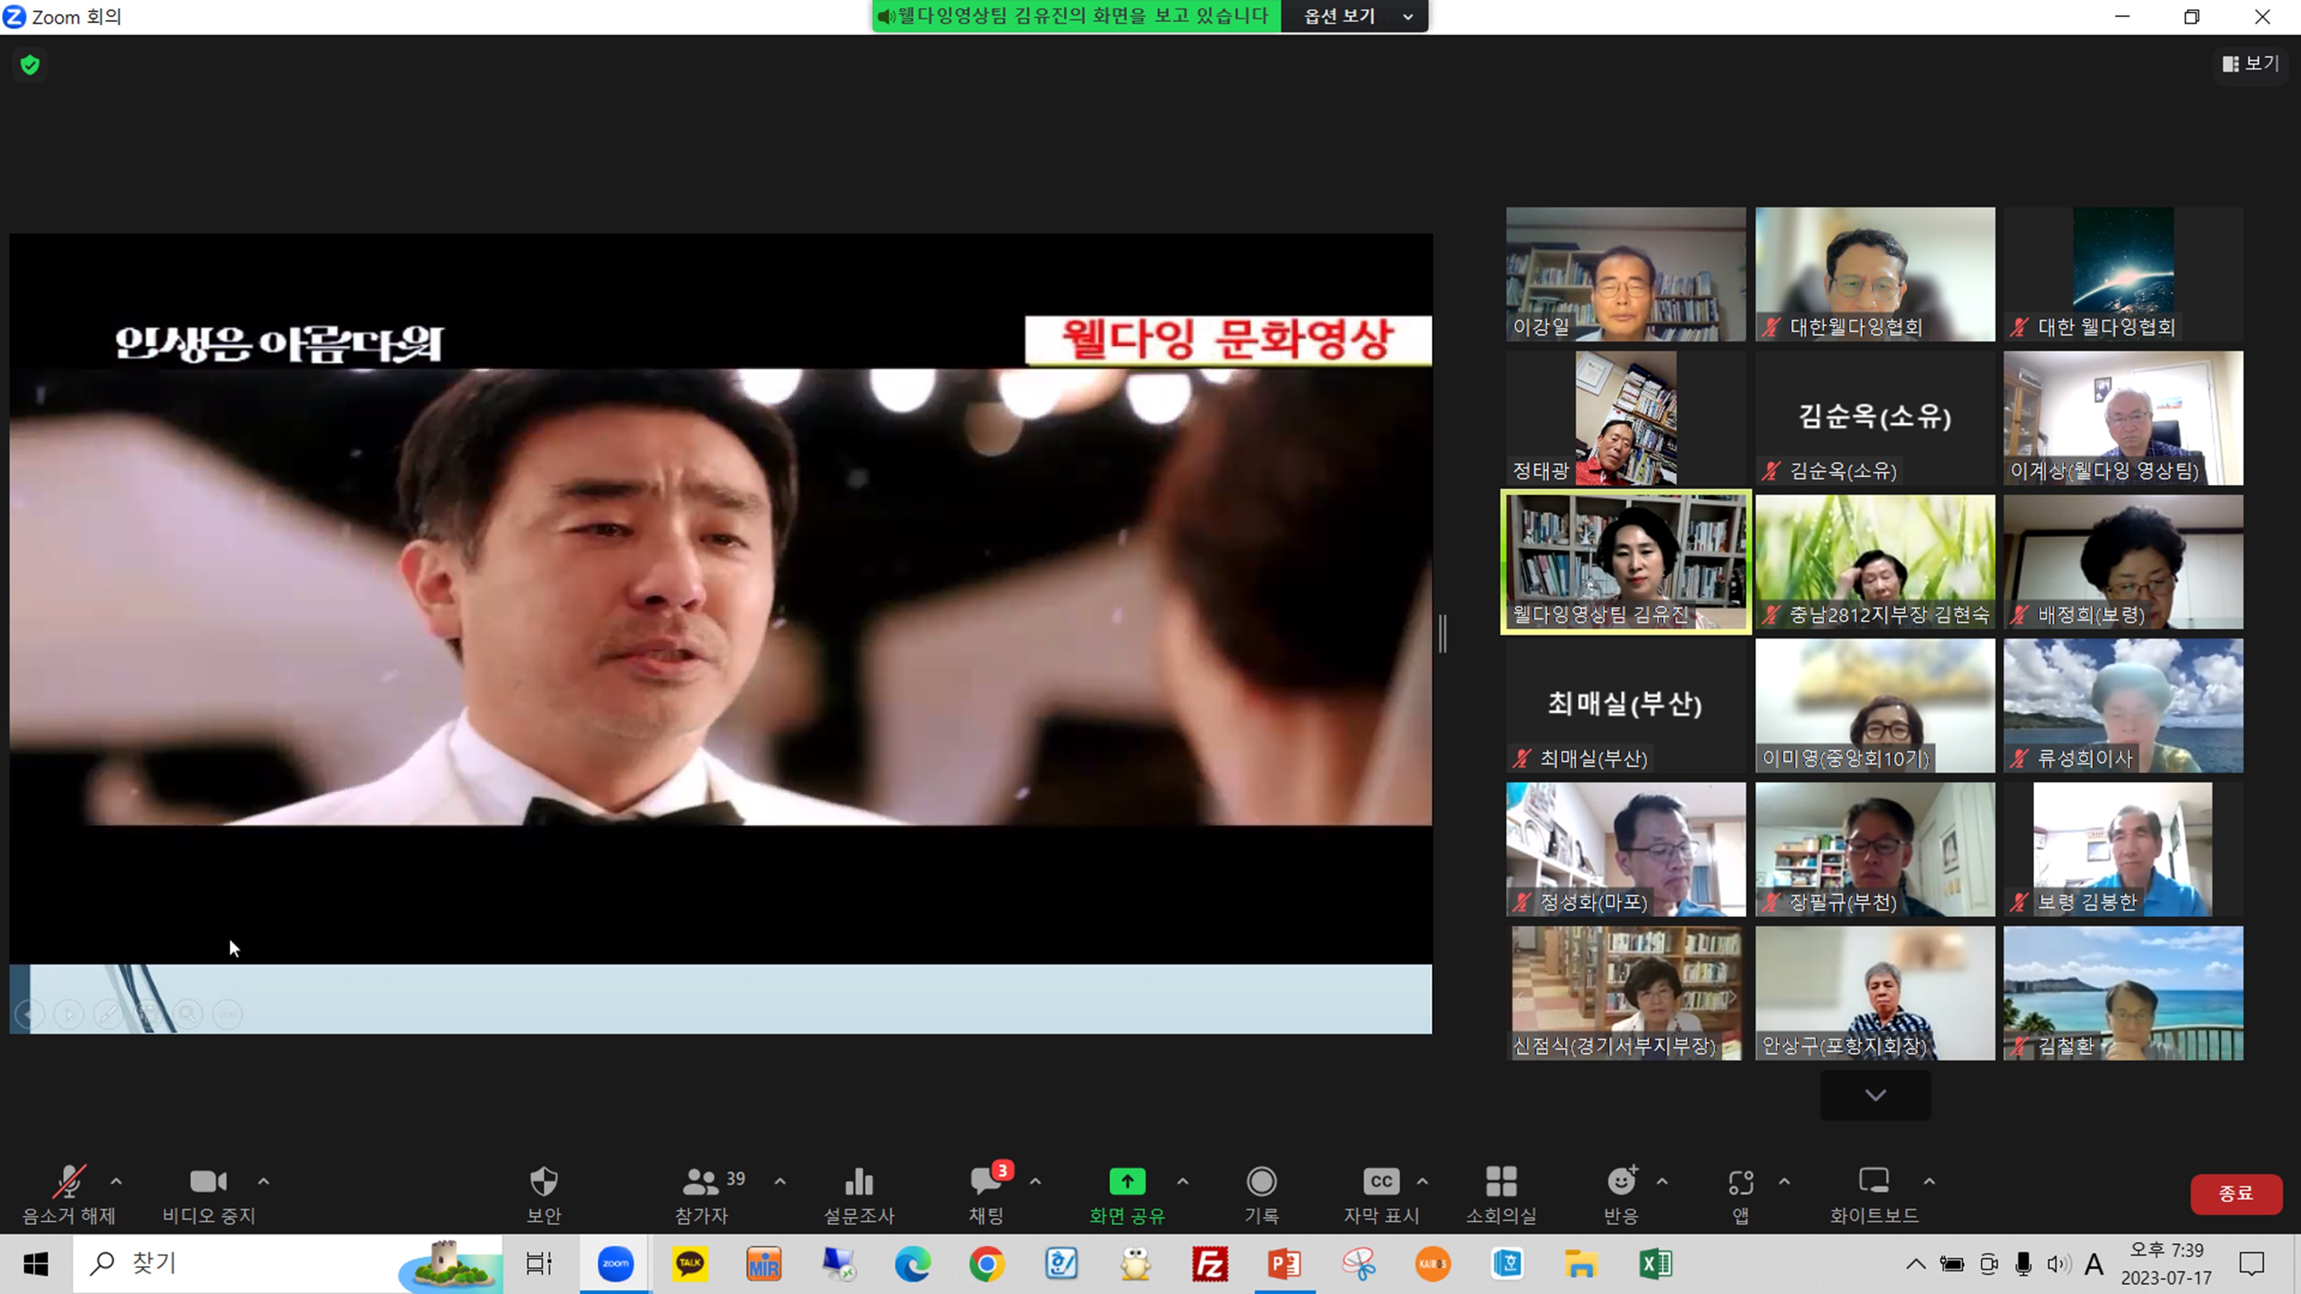Open the Reactions (반응) smiley icon
Screen dimensions: 2301x1294
click(1621, 1181)
